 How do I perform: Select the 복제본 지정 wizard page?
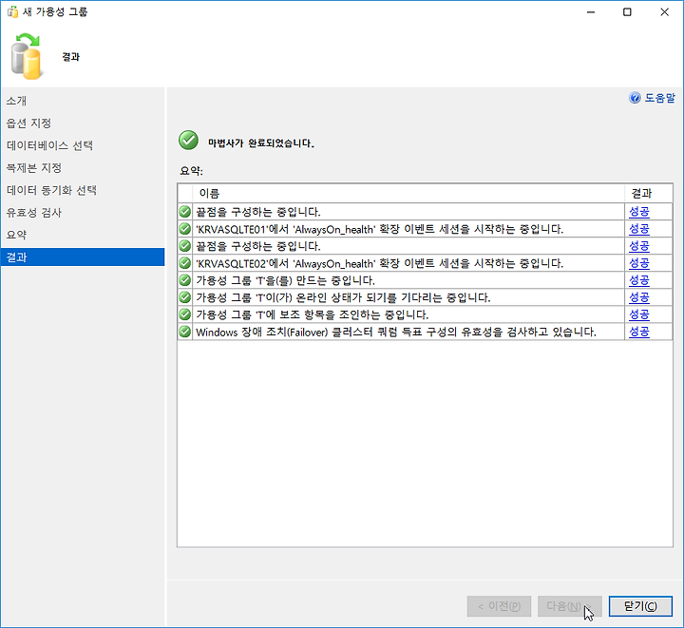click(x=83, y=168)
